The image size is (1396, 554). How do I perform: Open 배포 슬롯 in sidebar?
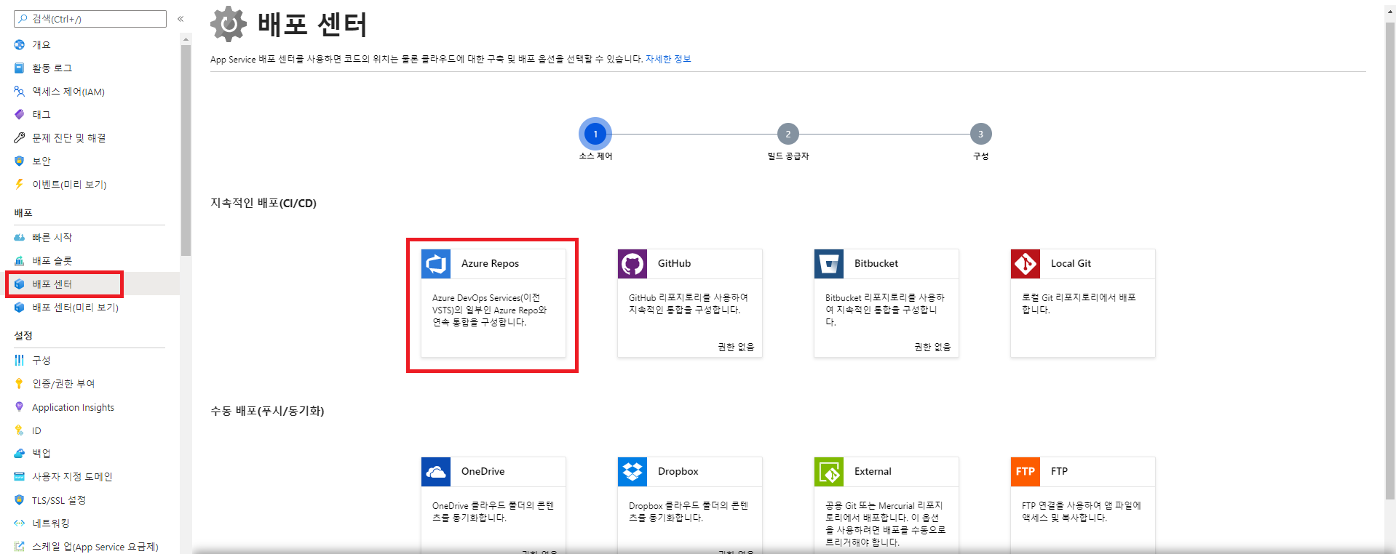pos(52,261)
